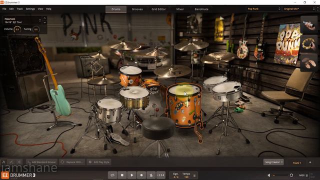320x180 pixels.
Task: Open the Original Mix preset dropdown
Action: (299, 9)
